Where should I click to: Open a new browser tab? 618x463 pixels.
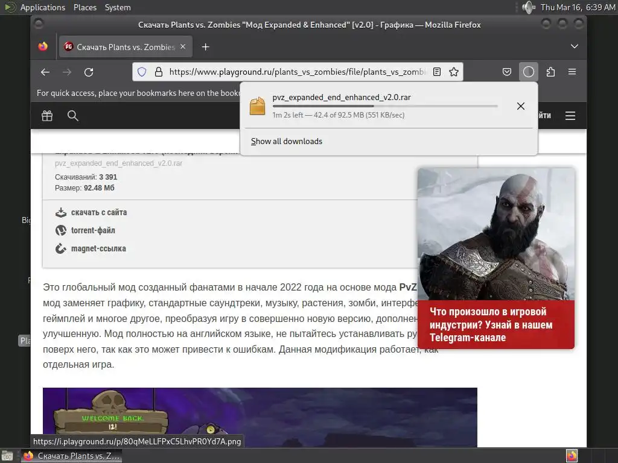(205, 47)
